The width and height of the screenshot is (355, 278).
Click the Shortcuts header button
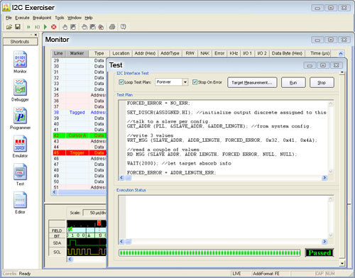click(x=20, y=42)
